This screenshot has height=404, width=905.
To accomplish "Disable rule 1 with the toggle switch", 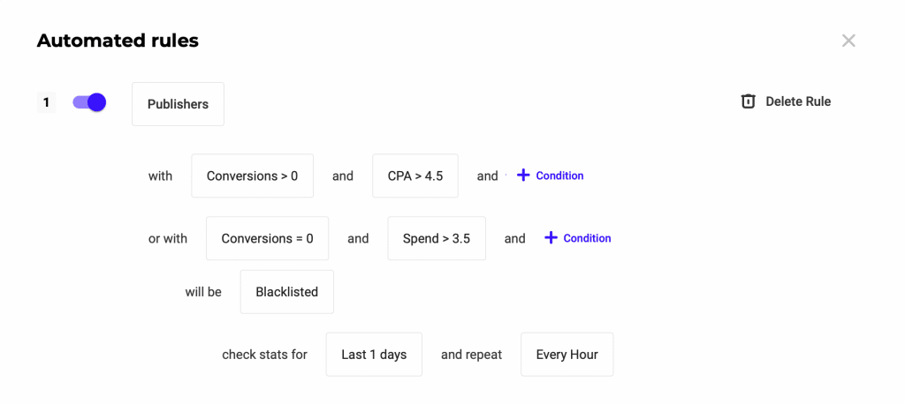I will pyautogui.click(x=89, y=102).
